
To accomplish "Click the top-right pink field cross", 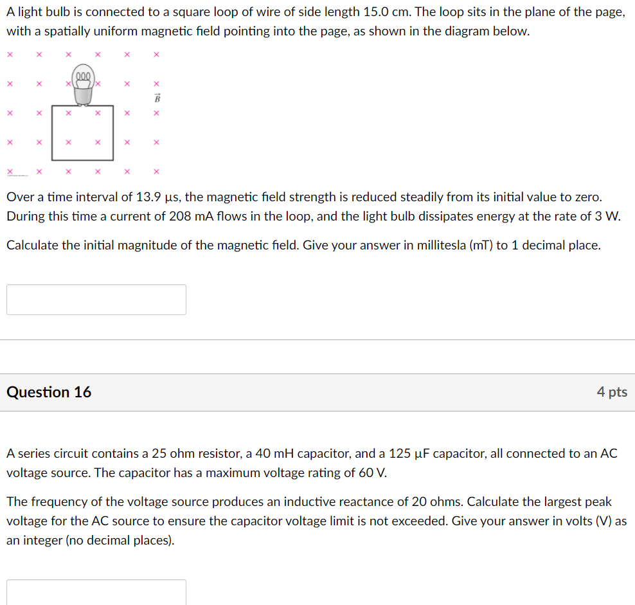I will tap(156, 54).
